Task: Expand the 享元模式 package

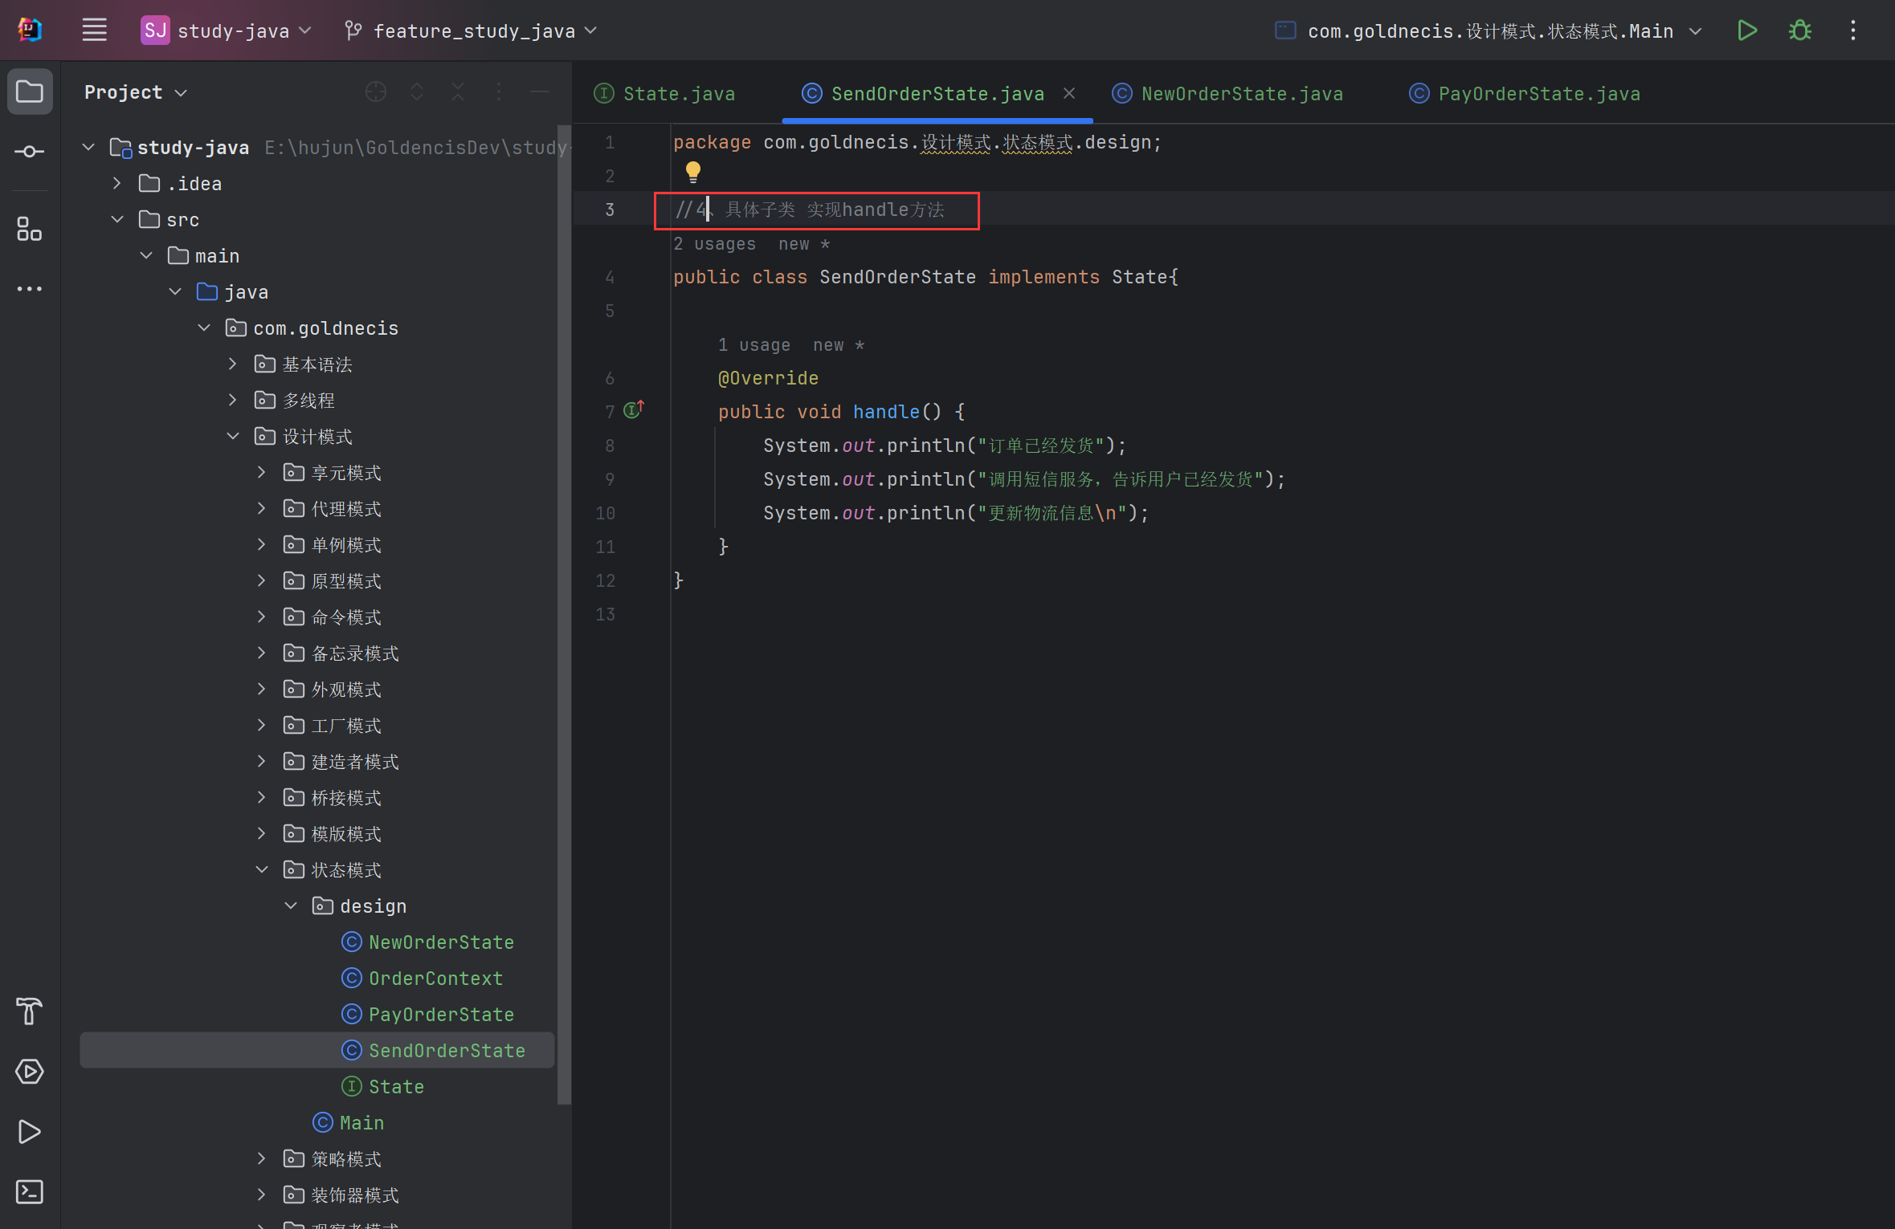Action: click(x=262, y=473)
